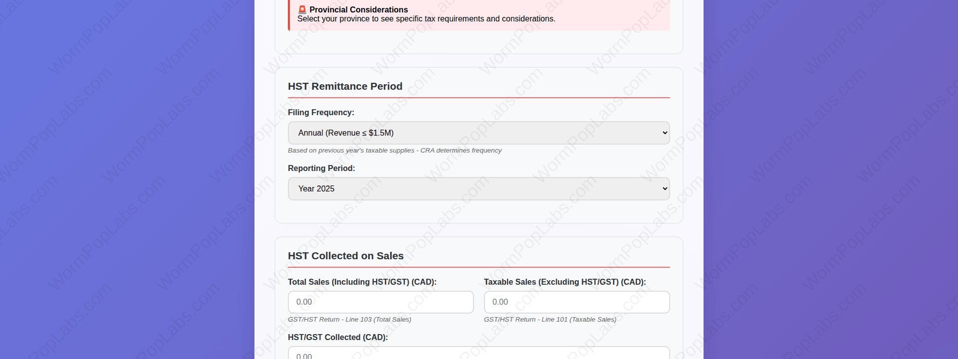
Task: Click the "Total Sales (Including HST/GST)" label
Action: [362, 282]
